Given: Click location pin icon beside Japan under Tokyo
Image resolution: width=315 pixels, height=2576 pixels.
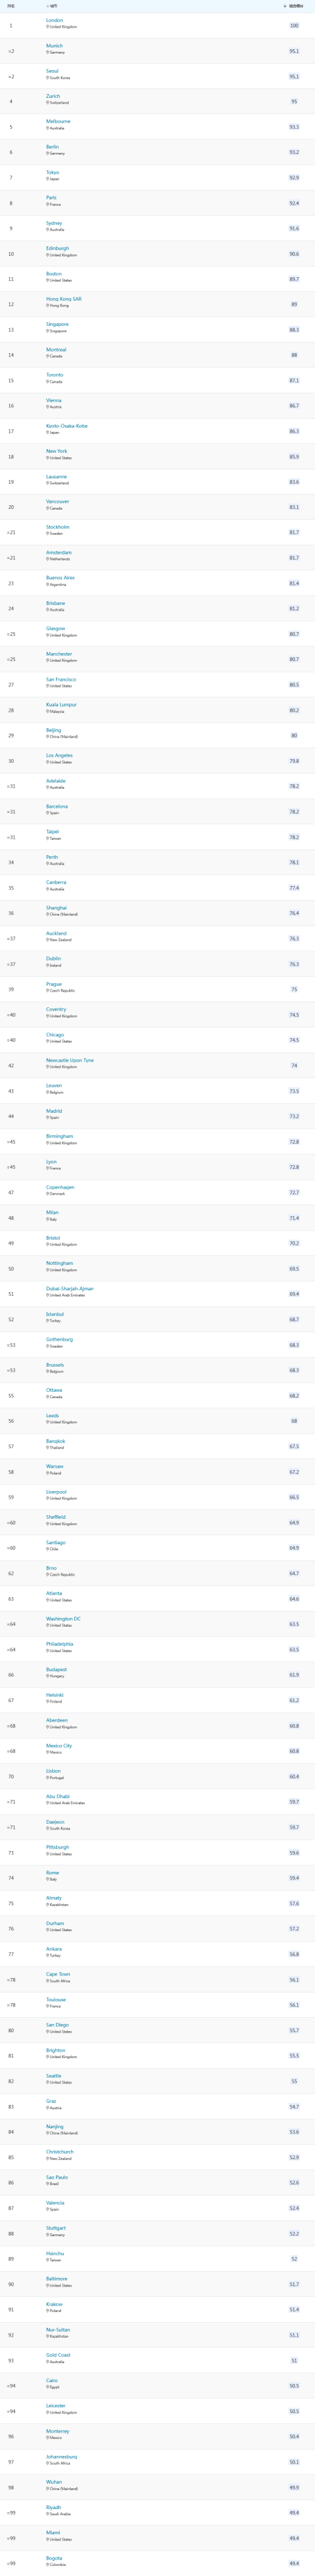Looking at the screenshot, I should coord(48,179).
